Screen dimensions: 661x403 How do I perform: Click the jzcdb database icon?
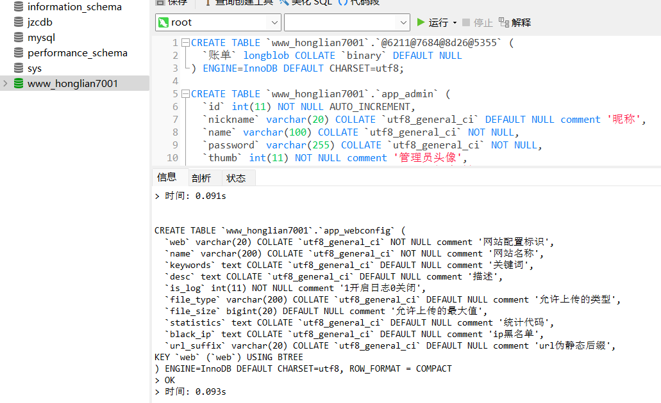(x=19, y=22)
